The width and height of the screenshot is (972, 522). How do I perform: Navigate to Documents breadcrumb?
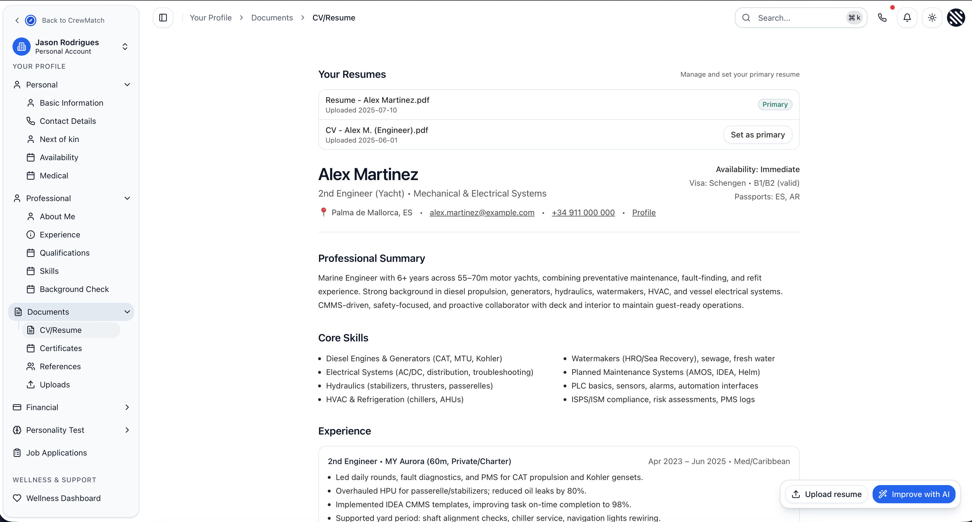(272, 18)
